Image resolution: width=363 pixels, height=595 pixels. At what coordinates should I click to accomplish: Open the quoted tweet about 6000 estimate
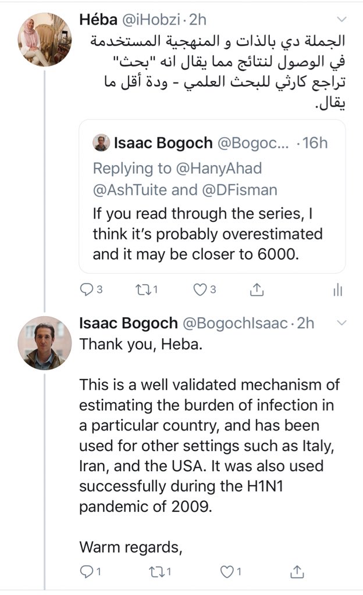(211, 232)
